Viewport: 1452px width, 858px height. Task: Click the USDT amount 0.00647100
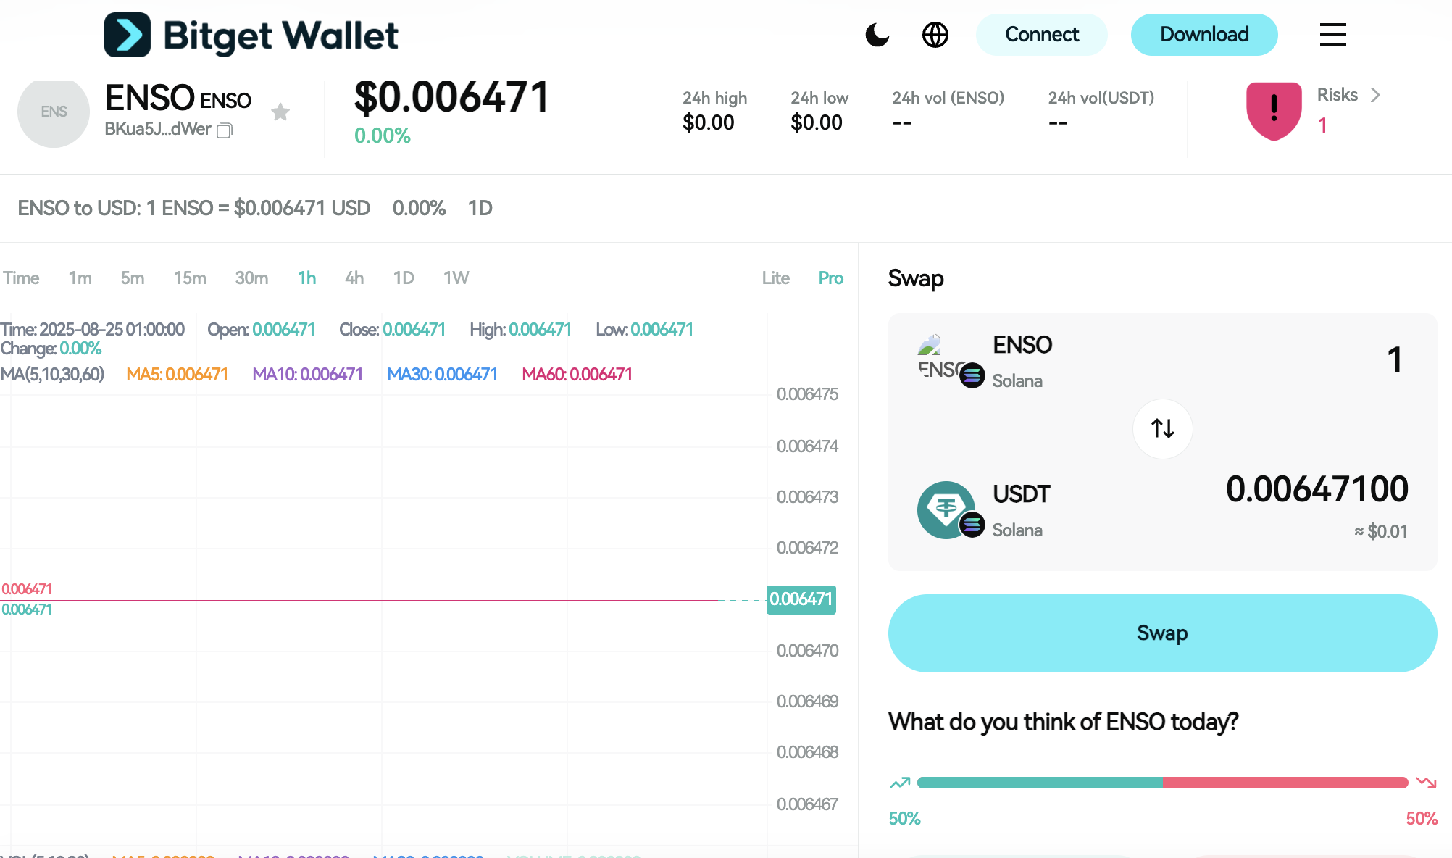[1317, 489]
